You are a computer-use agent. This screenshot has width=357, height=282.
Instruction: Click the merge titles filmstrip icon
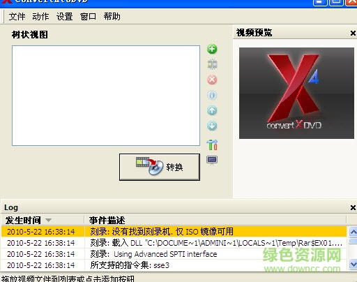point(212,64)
